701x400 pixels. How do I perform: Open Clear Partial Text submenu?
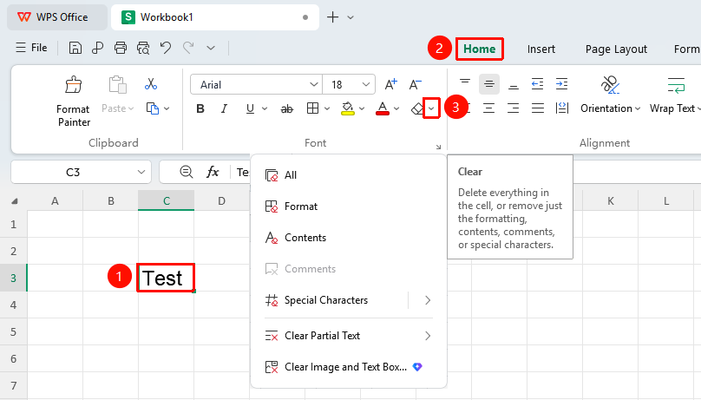(x=349, y=336)
